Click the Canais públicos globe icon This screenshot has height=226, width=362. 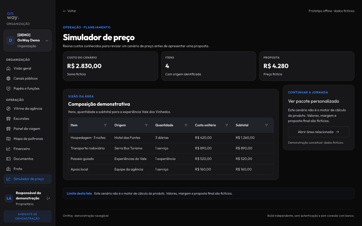(8, 78)
